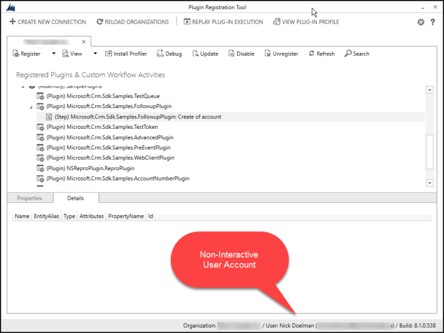Click the View button
This screenshot has height=333, width=444.
pos(72,53)
